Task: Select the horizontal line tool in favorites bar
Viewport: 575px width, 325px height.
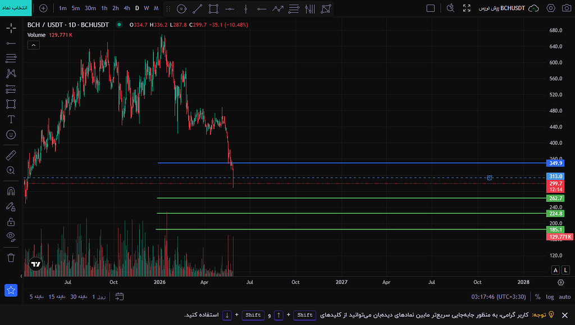Action: [x=230, y=8]
